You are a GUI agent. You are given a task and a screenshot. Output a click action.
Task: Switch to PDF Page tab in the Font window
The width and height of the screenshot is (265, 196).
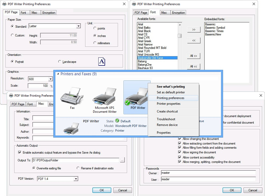(141, 13)
